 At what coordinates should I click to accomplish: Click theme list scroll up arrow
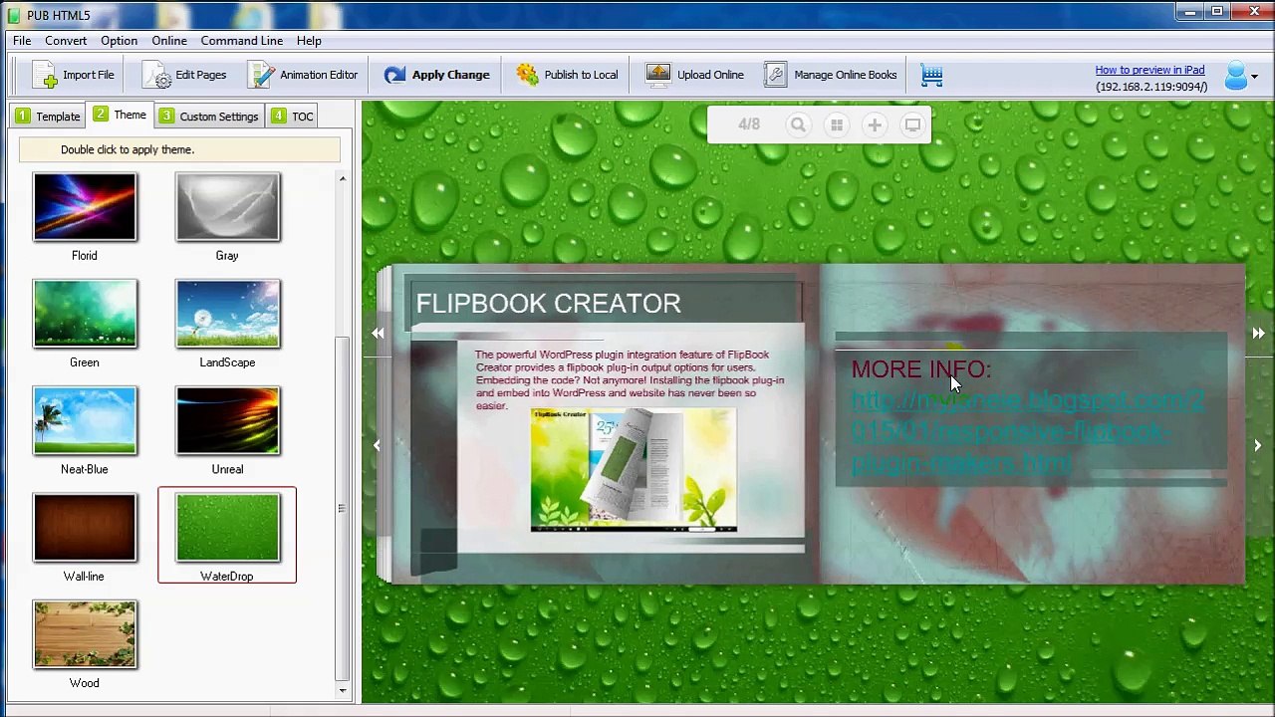(343, 179)
